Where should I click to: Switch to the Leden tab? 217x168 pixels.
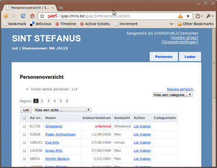click(190, 57)
